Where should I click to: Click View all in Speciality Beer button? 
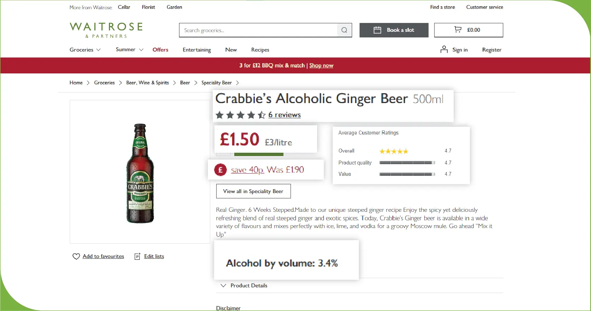(x=253, y=191)
